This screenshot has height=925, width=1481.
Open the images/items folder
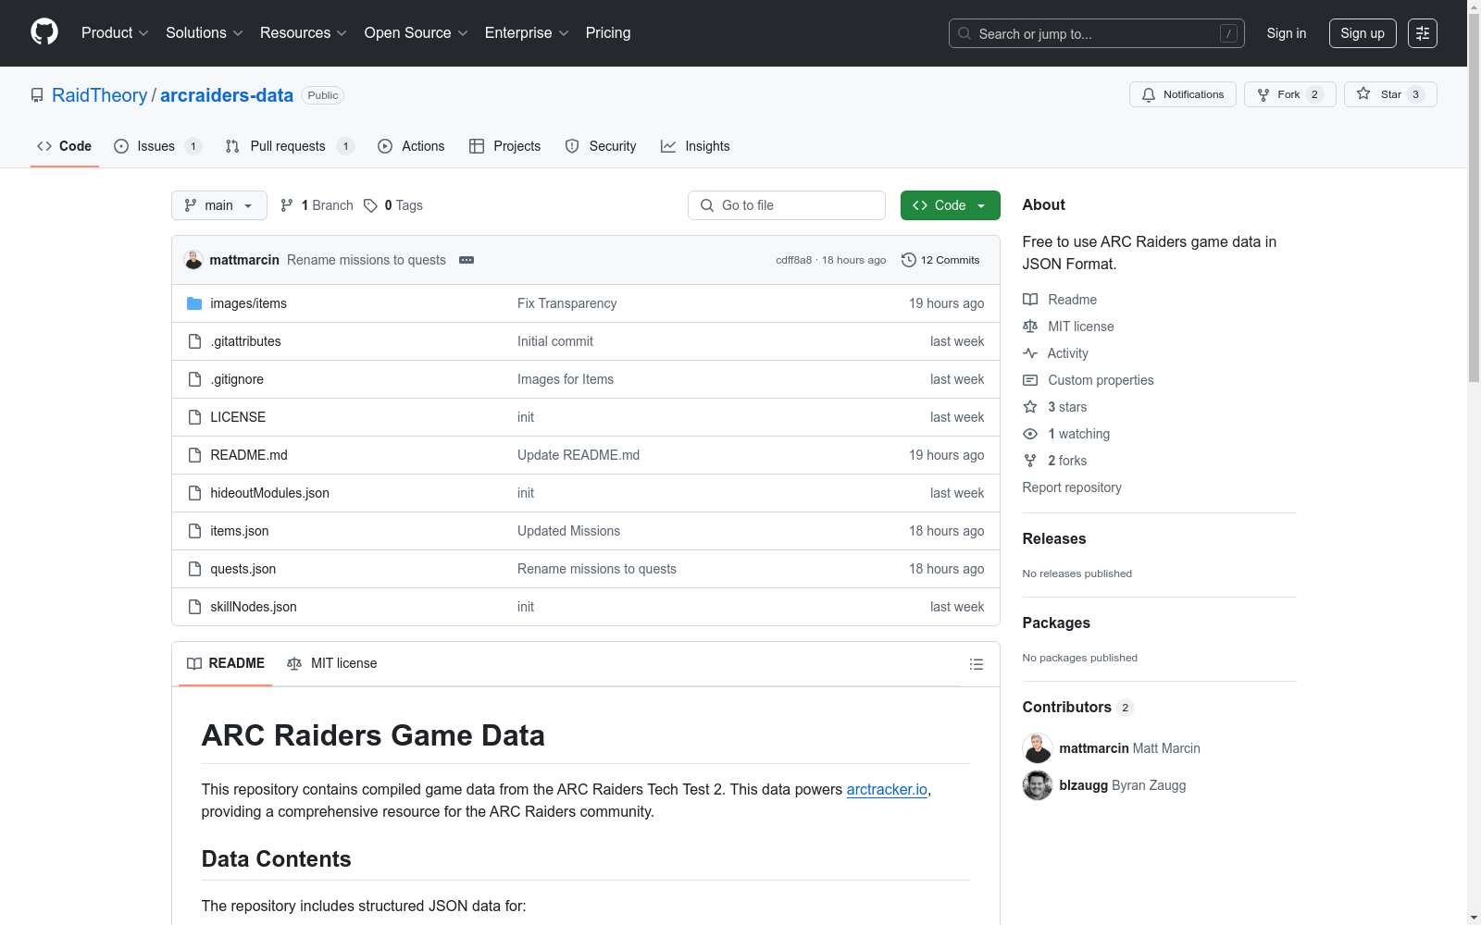click(x=248, y=303)
